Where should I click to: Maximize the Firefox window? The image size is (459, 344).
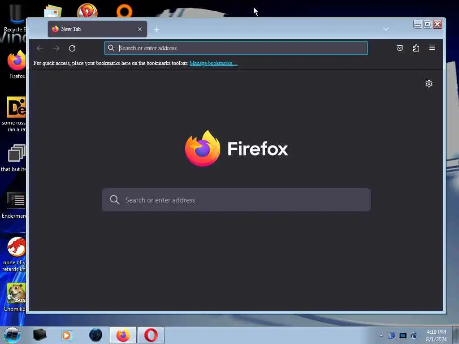[427, 24]
